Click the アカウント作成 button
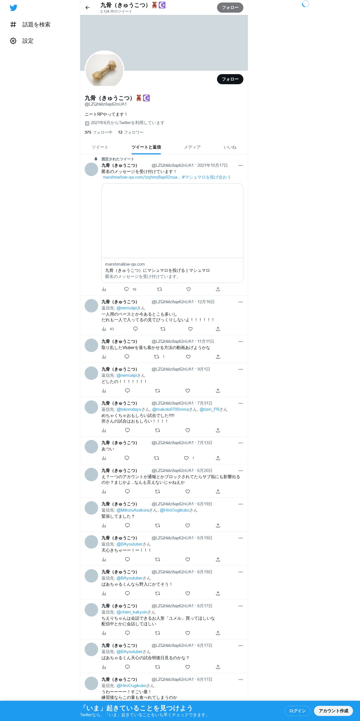Screen dimensions: 360x721 pos(333,711)
